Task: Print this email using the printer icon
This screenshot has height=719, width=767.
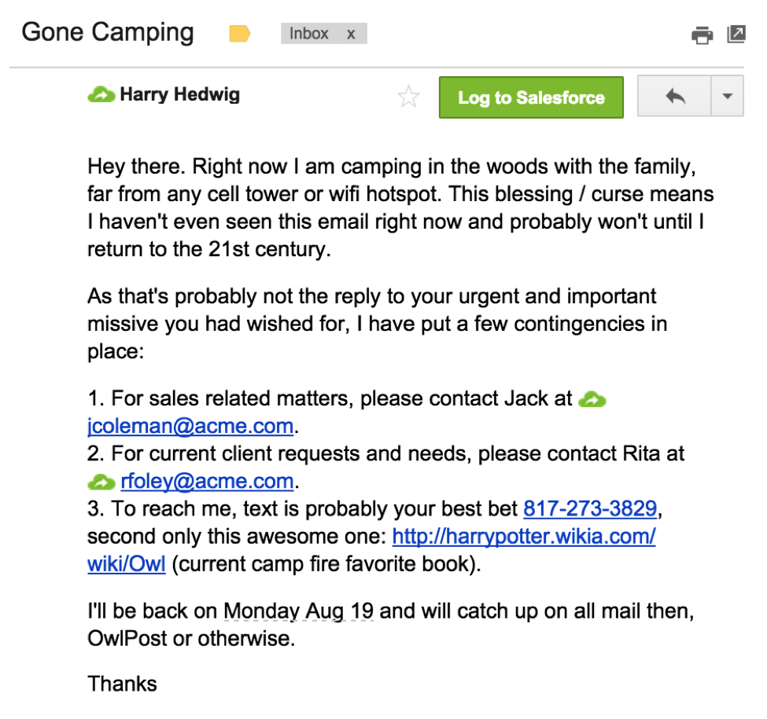Action: pyautogui.click(x=702, y=35)
